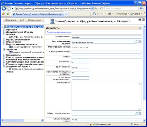
Task: Open Справка о присвоении адреса item
Action: (x=28, y=69)
